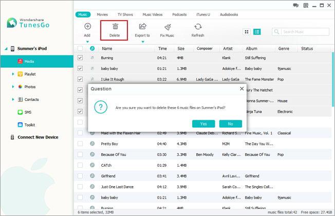Screen dimensions: 335x216
Task: Expand the Contacts tree node
Action: (13, 99)
